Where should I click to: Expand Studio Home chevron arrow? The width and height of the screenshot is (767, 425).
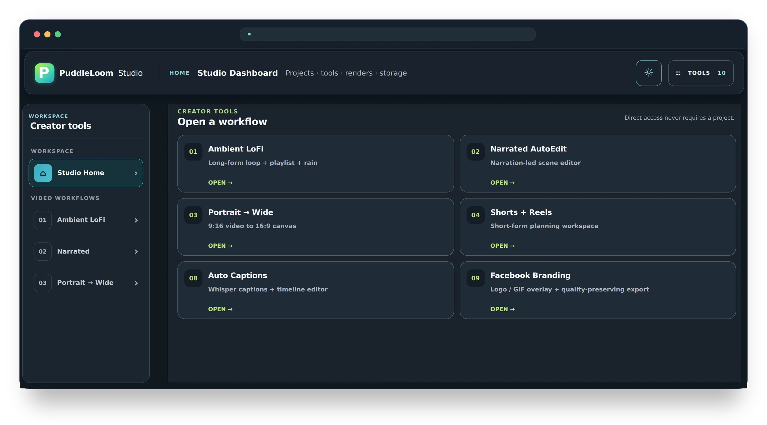[x=136, y=173]
